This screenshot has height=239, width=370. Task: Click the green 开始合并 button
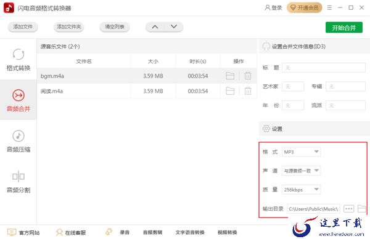pyautogui.click(x=344, y=28)
